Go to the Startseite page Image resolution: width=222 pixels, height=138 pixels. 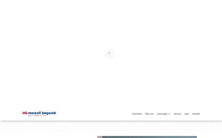137,114
